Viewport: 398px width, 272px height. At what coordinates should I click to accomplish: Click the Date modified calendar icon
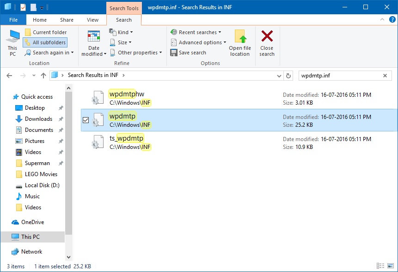coord(94,36)
